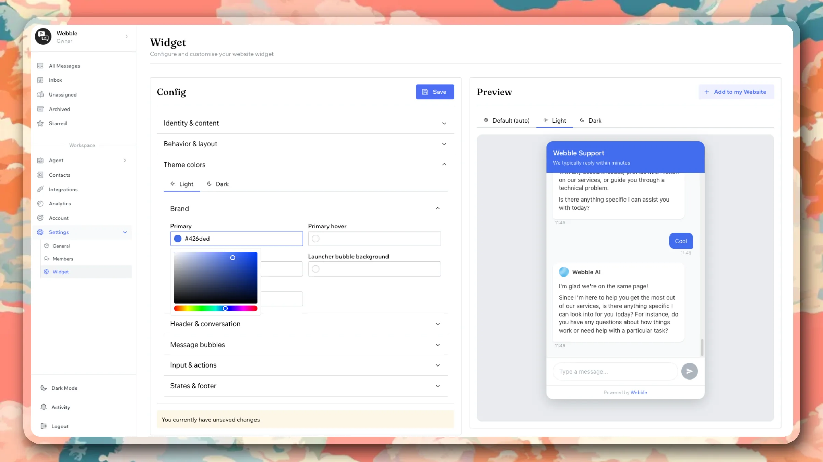Expand the Identity & content section
The height and width of the screenshot is (462, 823).
point(305,123)
